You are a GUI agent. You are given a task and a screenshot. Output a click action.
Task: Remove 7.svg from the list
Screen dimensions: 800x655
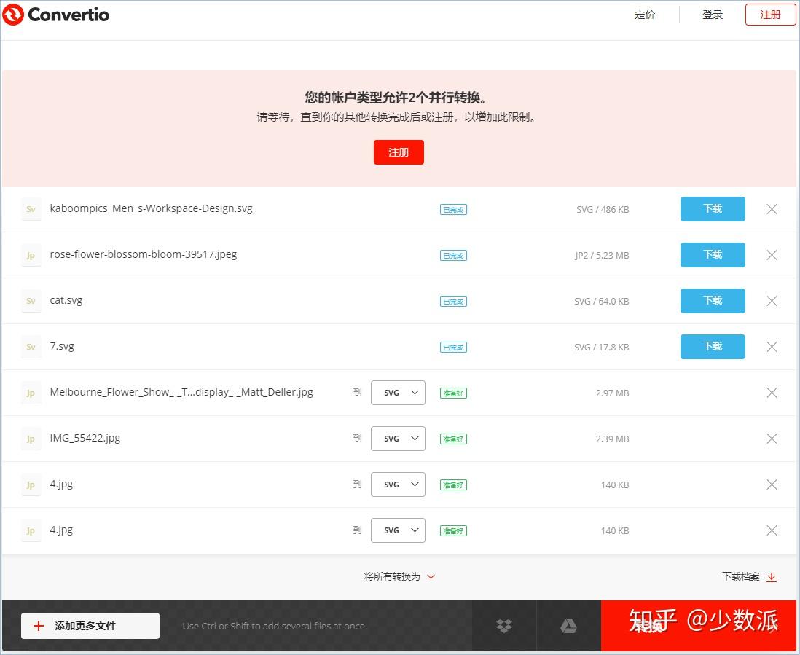click(x=772, y=347)
